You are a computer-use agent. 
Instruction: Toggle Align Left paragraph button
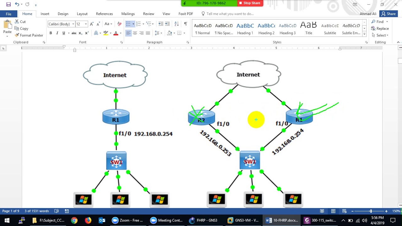pos(128,33)
